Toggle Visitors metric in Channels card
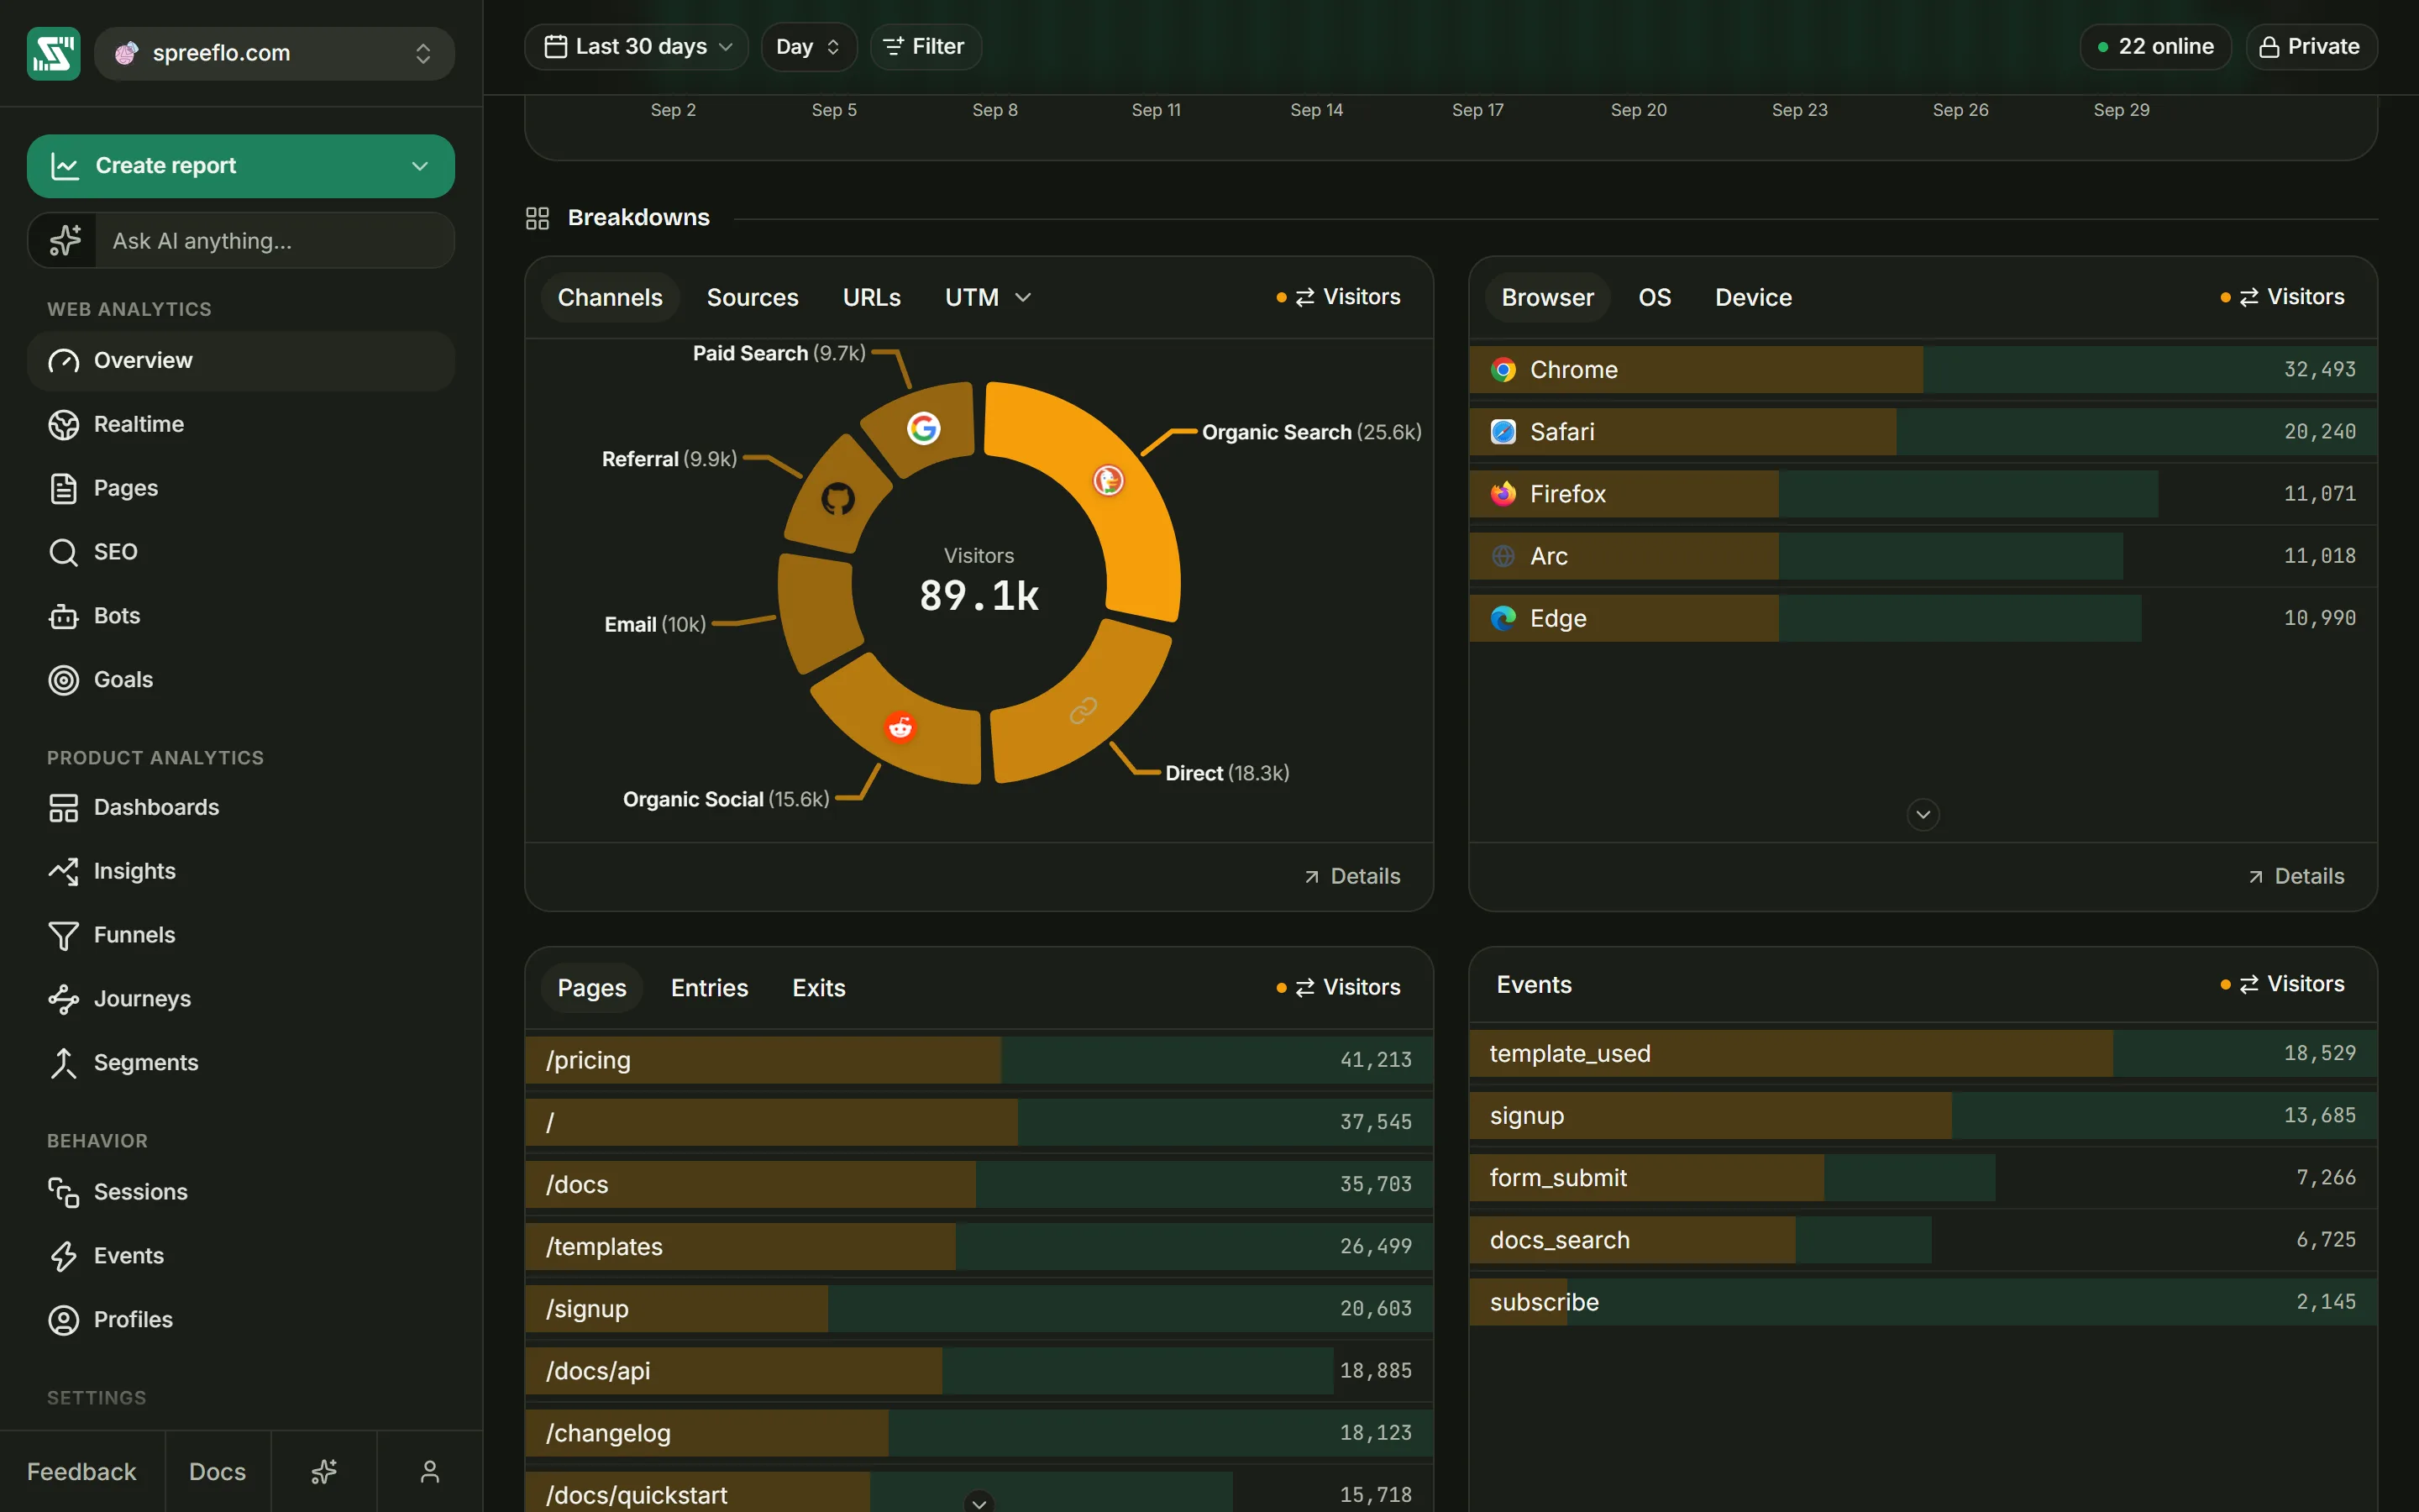The height and width of the screenshot is (1512, 2419). [x=1339, y=297]
